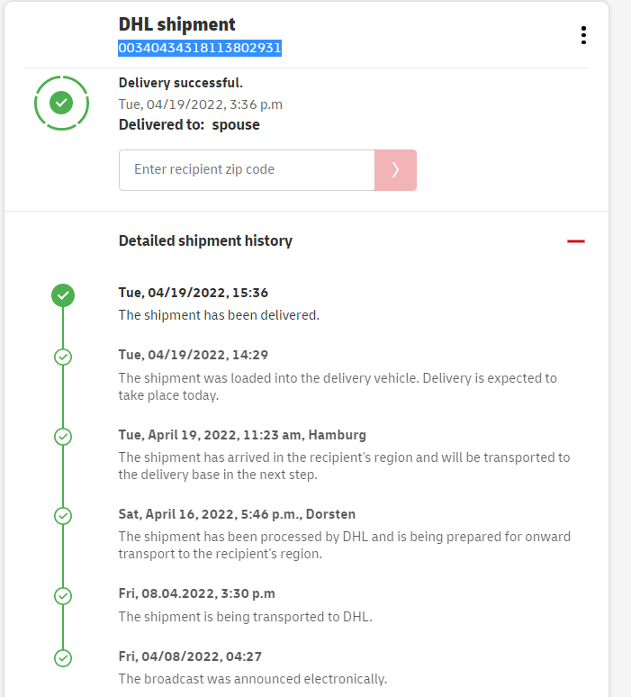This screenshot has width=631, height=697.
Task: Click the 'Delivery successful.' status text
Action: coord(181,83)
